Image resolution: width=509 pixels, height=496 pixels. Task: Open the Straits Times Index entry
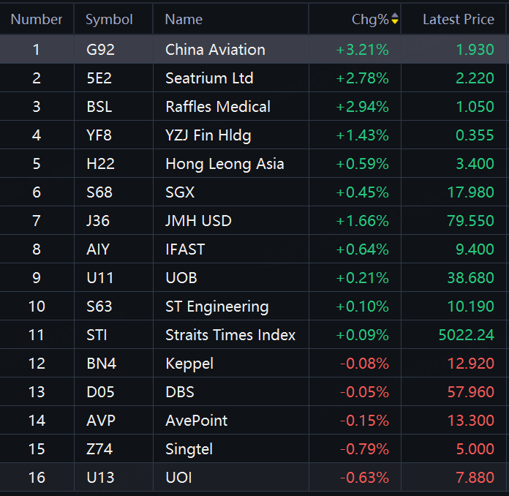(230, 335)
